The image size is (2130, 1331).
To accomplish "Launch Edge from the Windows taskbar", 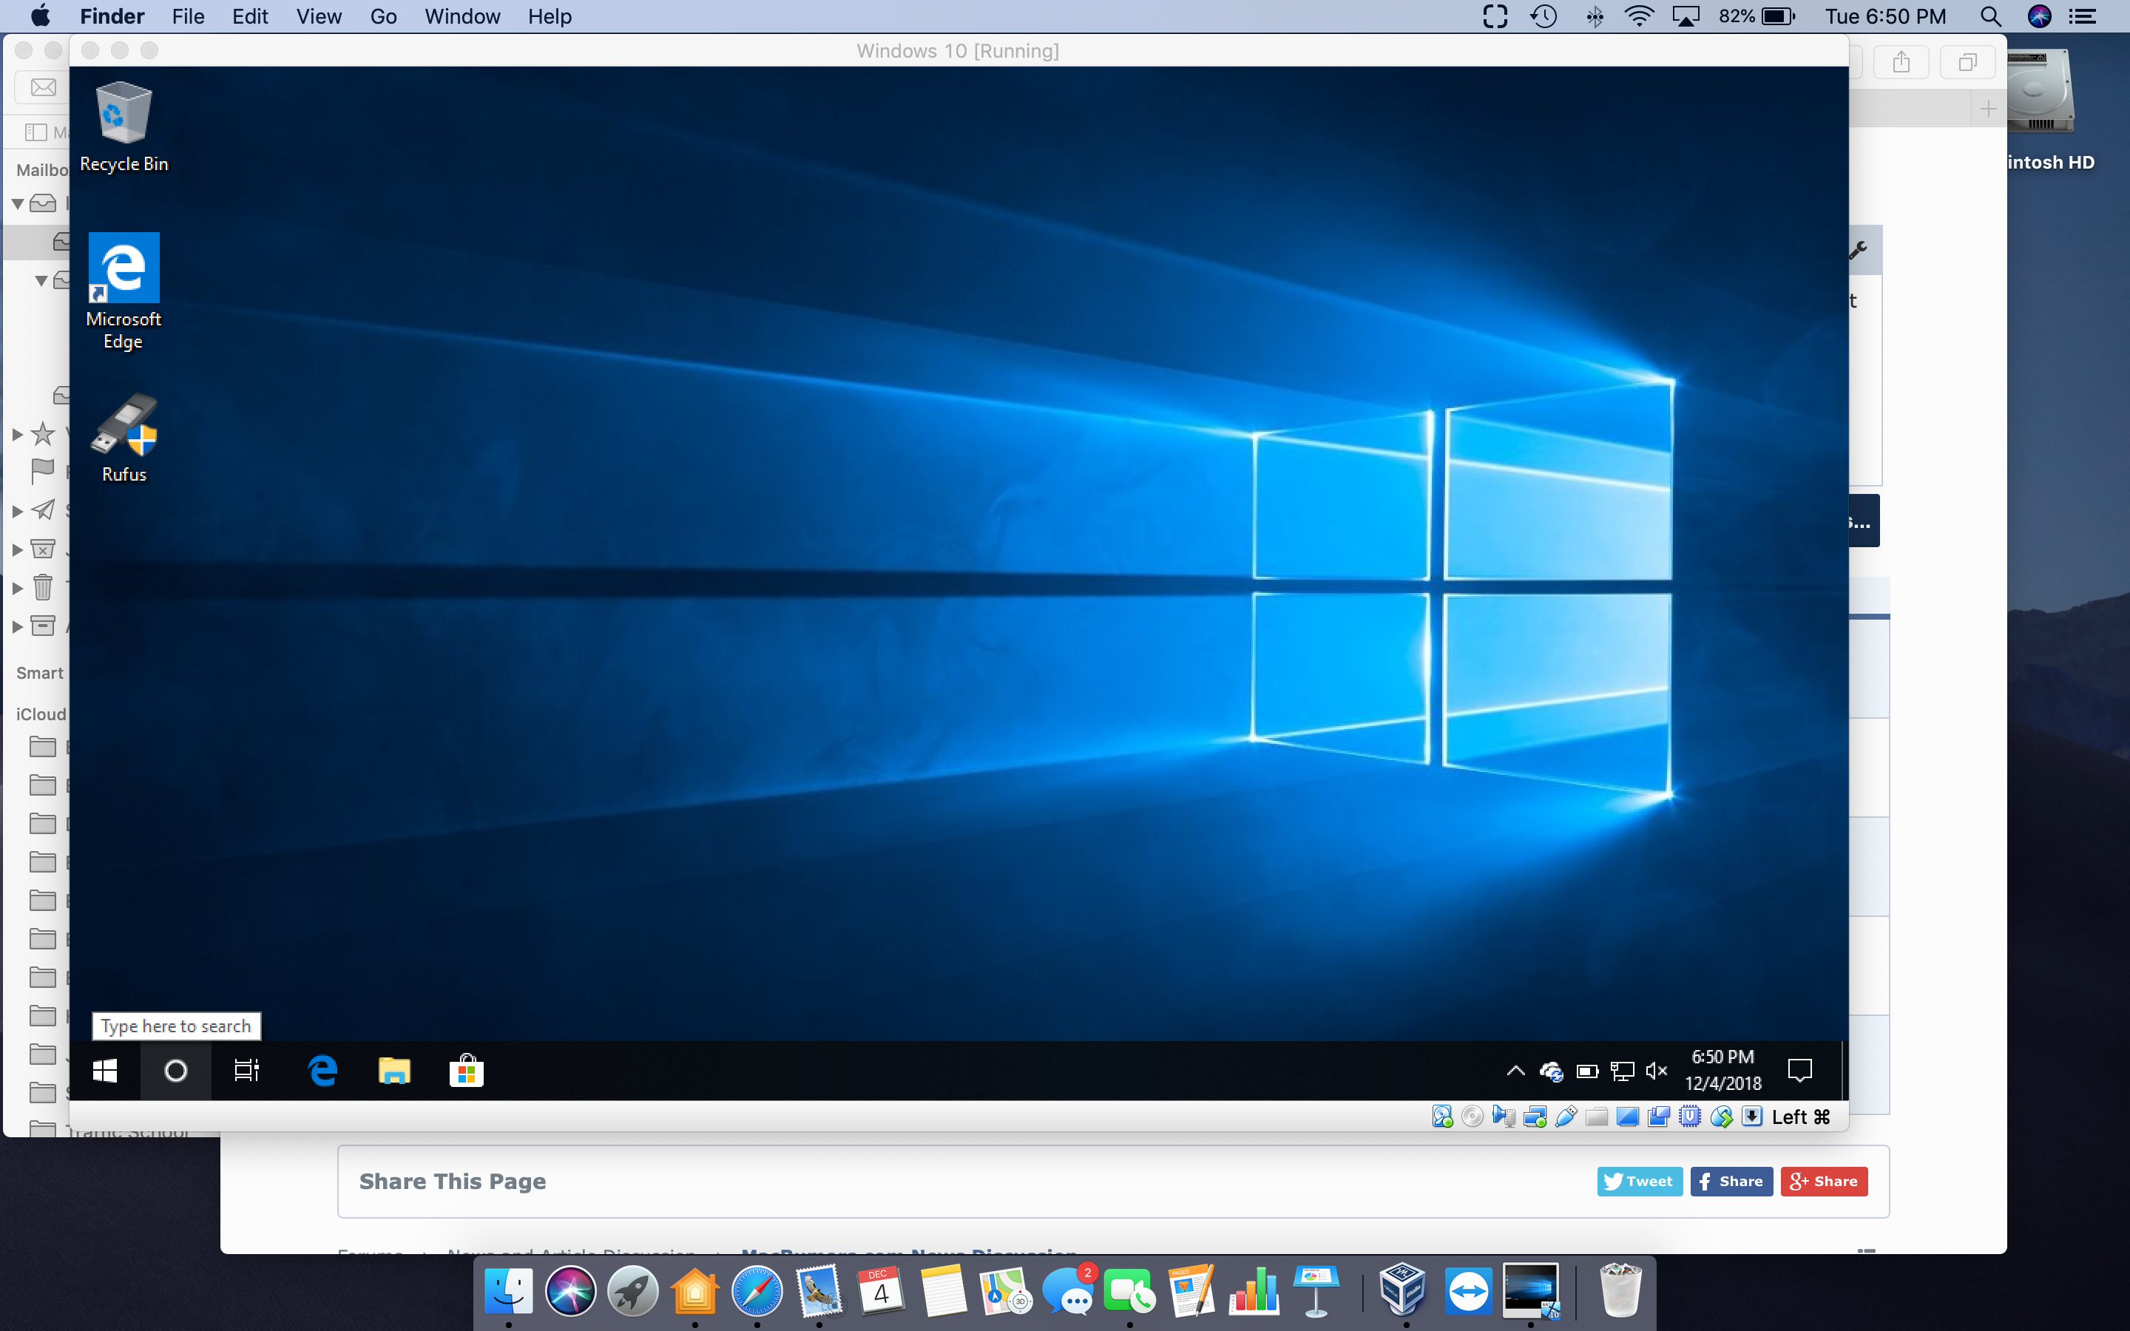I will pyautogui.click(x=323, y=1071).
